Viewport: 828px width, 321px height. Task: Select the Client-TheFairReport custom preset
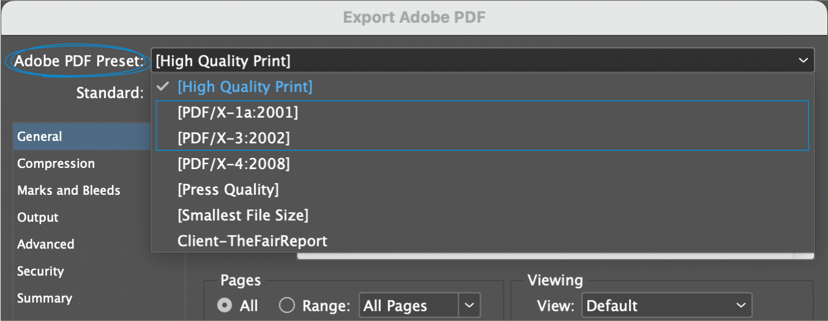coord(252,241)
